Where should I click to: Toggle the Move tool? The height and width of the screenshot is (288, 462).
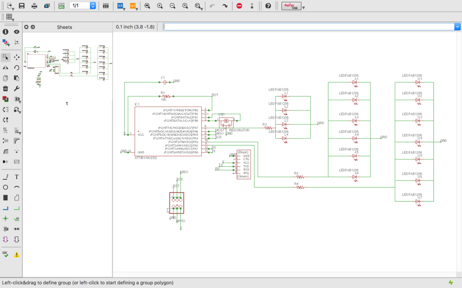click(17, 57)
